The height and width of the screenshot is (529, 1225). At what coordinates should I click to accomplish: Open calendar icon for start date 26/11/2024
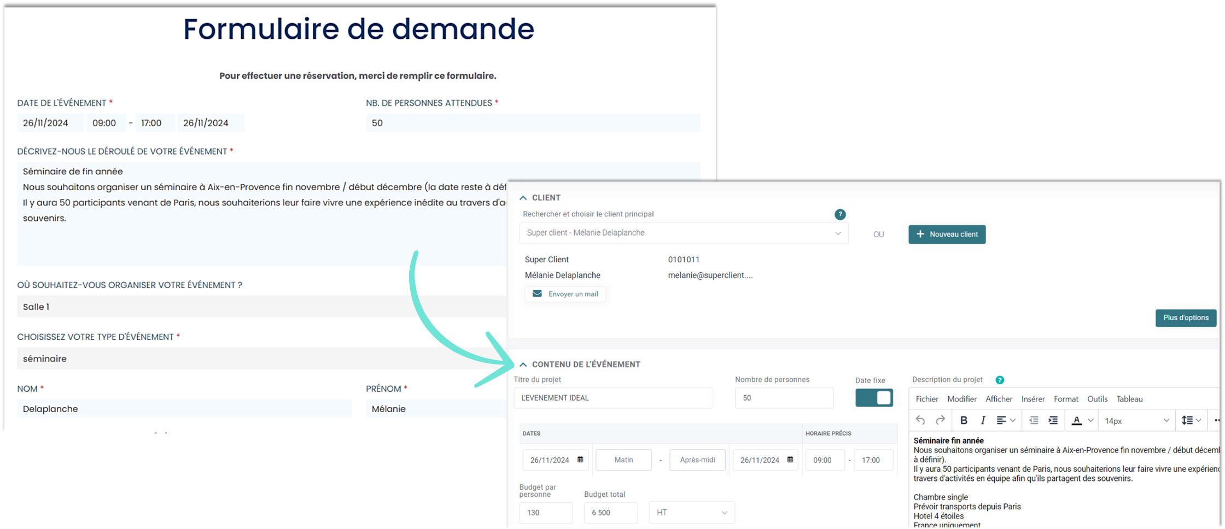click(580, 460)
